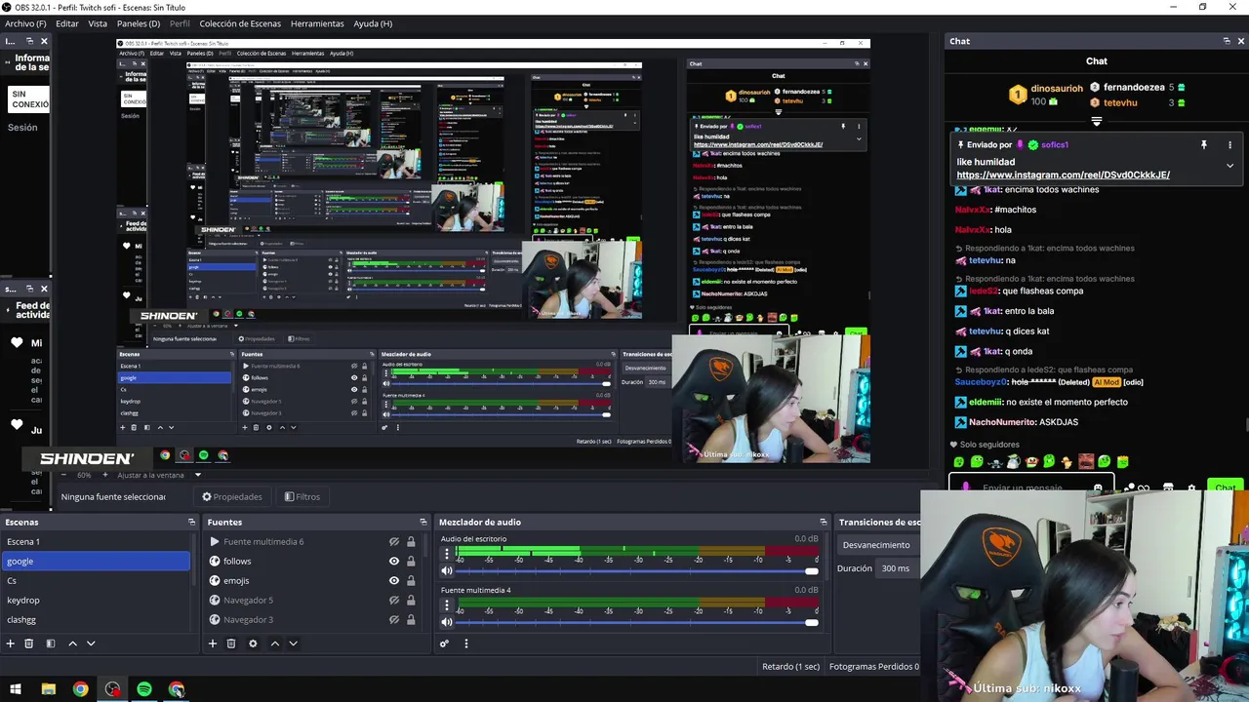Open File Explorer from the taskbar
This screenshot has width=1249, height=702.
(48, 689)
